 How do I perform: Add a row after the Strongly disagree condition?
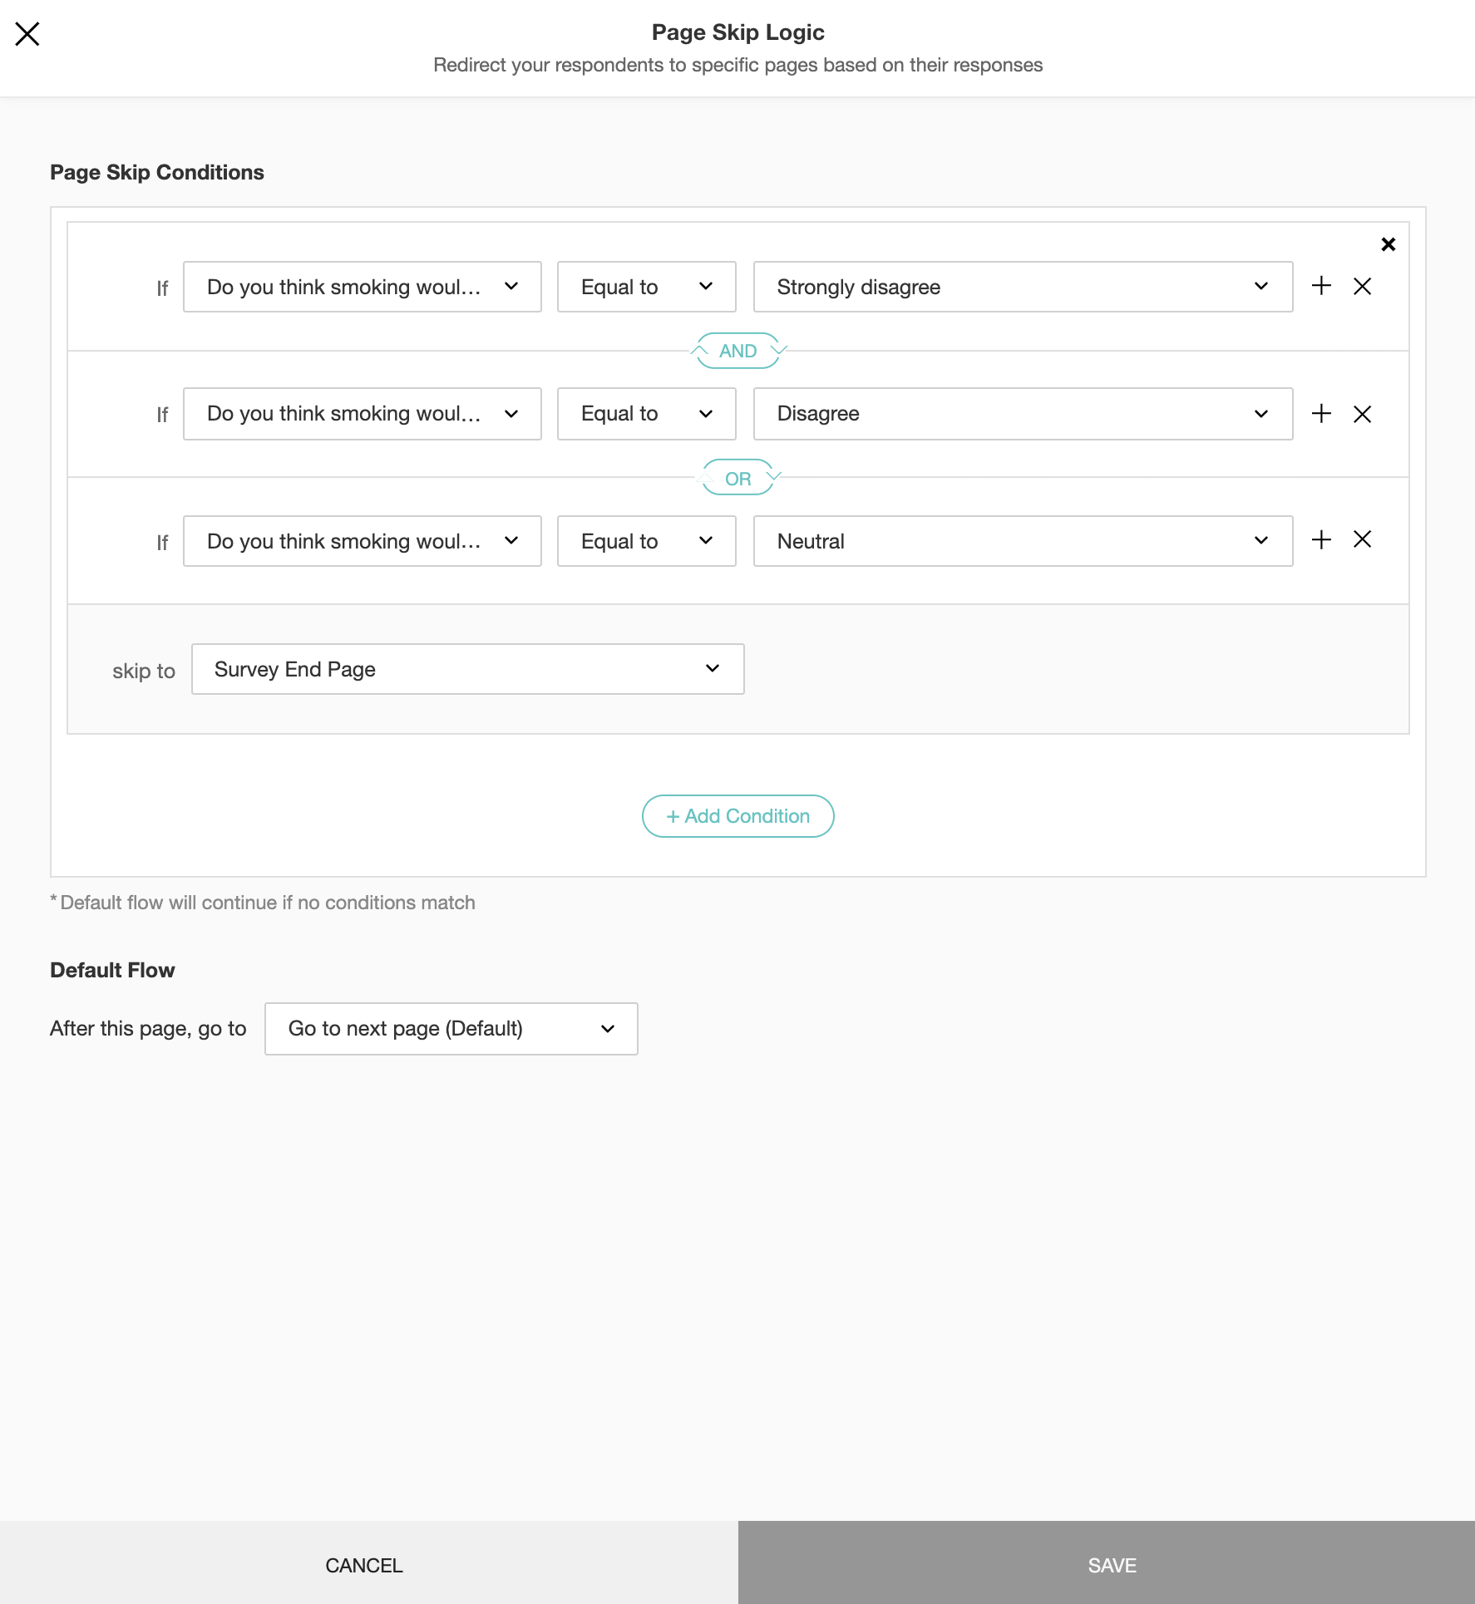click(x=1321, y=287)
